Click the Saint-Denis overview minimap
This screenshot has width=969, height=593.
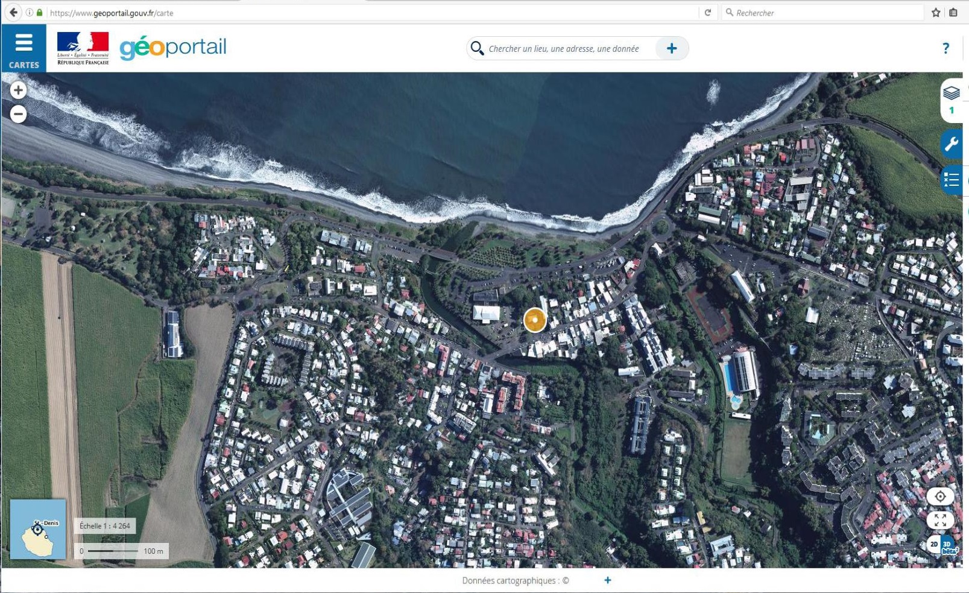38,529
